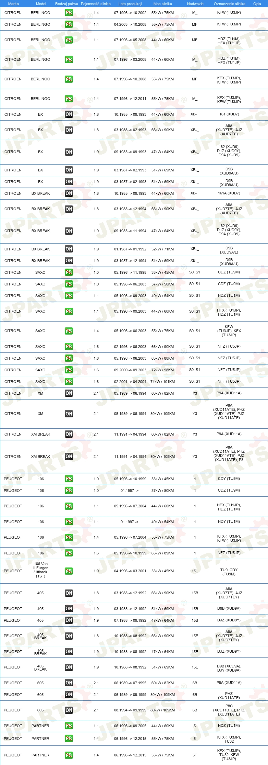
Task: Select the date range 07.1988 -> 09.1992
Action: click(130, 620)
